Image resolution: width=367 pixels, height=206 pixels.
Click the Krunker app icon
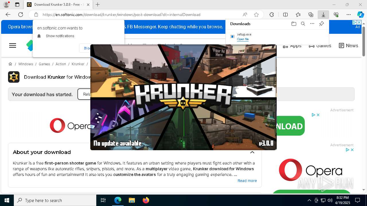click(14, 77)
